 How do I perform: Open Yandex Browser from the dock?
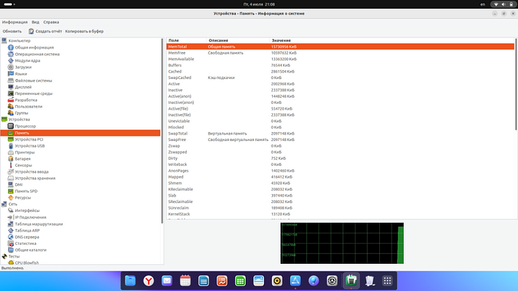pyautogui.click(x=148, y=280)
